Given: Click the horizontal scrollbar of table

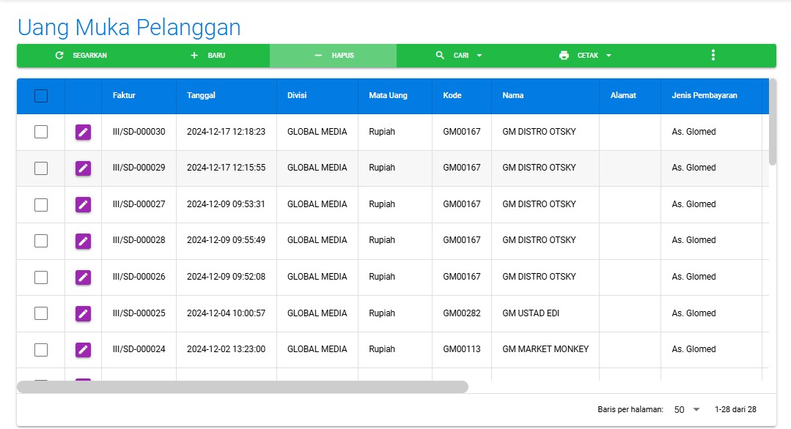Looking at the screenshot, I should coord(242,387).
